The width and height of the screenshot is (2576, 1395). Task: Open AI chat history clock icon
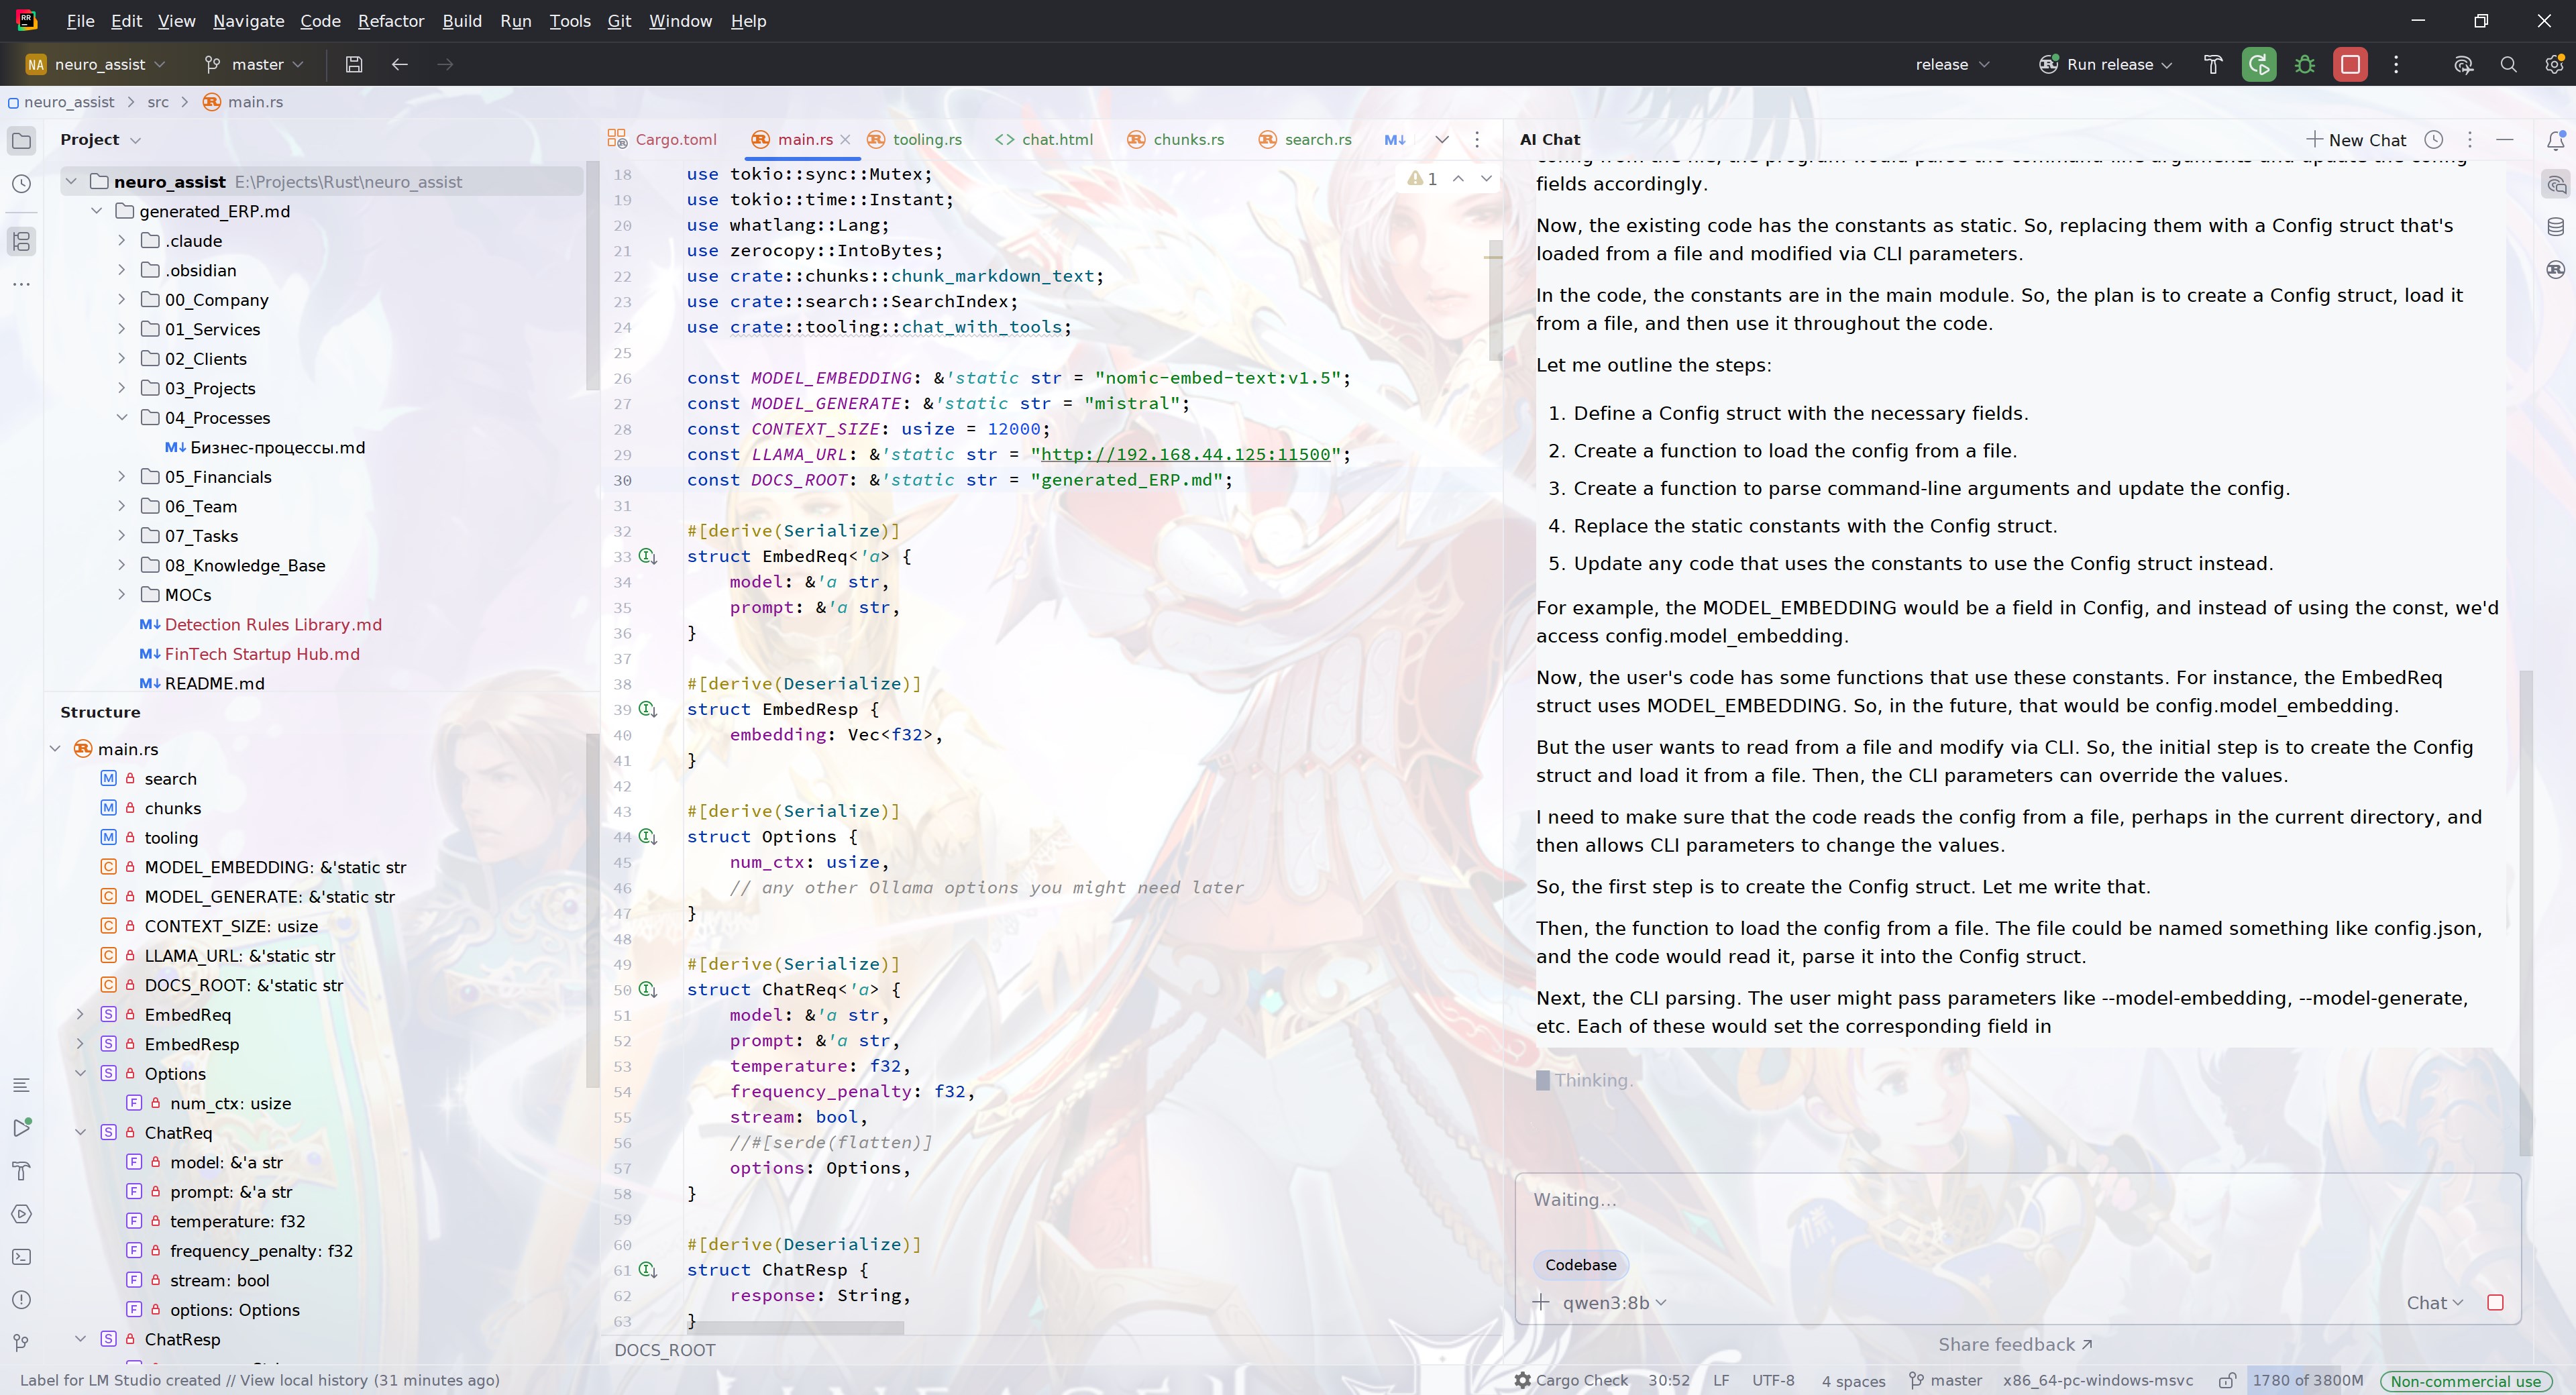pyautogui.click(x=2434, y=140)
